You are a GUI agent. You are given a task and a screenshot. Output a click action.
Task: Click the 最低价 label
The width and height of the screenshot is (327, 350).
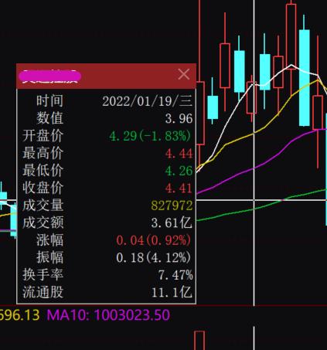[43, 171]
